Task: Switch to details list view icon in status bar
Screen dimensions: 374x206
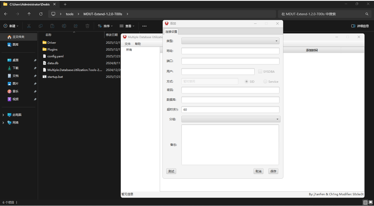Action: [x=365, y=203]
